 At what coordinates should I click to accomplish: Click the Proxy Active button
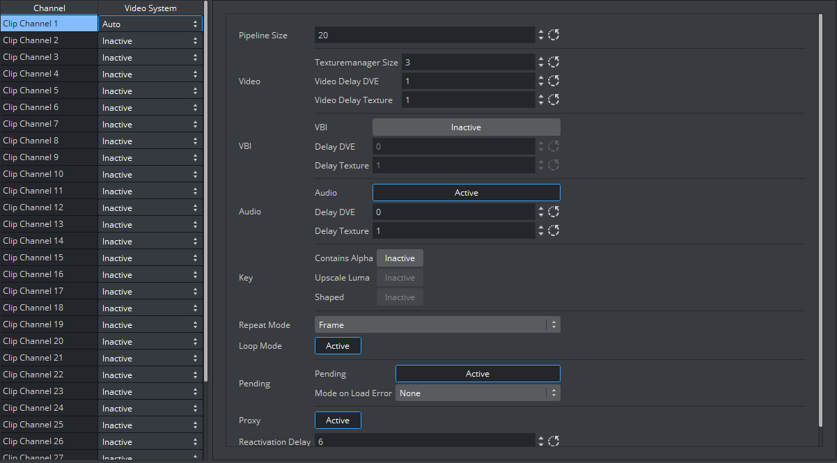(338, 421)
